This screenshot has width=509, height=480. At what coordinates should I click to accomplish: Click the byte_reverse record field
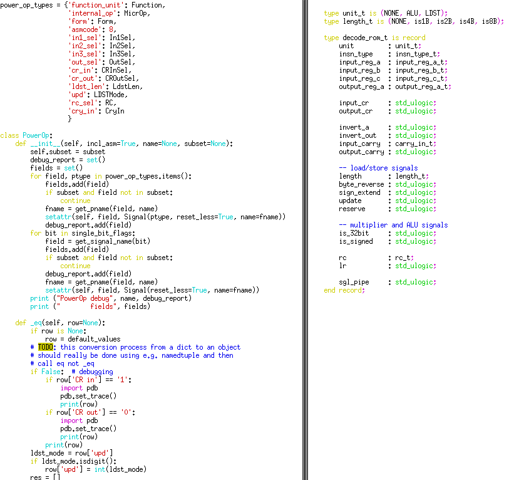[360, 184]
